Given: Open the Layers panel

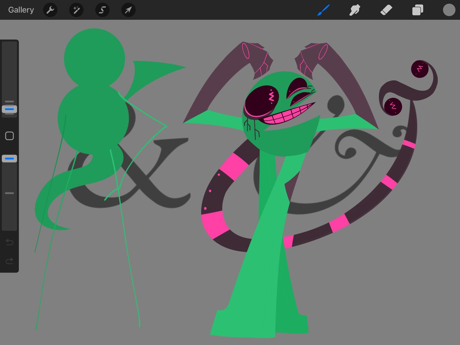Looking at the screenshot, I should tap(417, 10).
